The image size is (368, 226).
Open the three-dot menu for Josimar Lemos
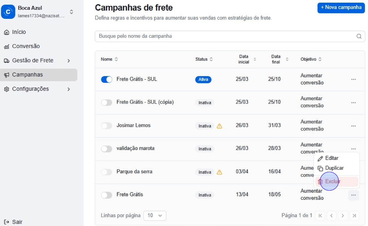pyautogui.click(x=353, y=126)
